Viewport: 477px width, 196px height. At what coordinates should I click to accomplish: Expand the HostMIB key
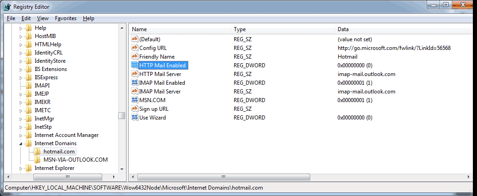(21, 37)
